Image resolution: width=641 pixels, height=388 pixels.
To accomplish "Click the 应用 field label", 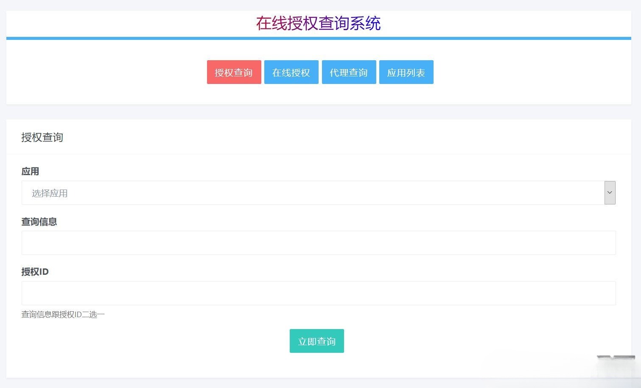I will [x=30, y=171].
